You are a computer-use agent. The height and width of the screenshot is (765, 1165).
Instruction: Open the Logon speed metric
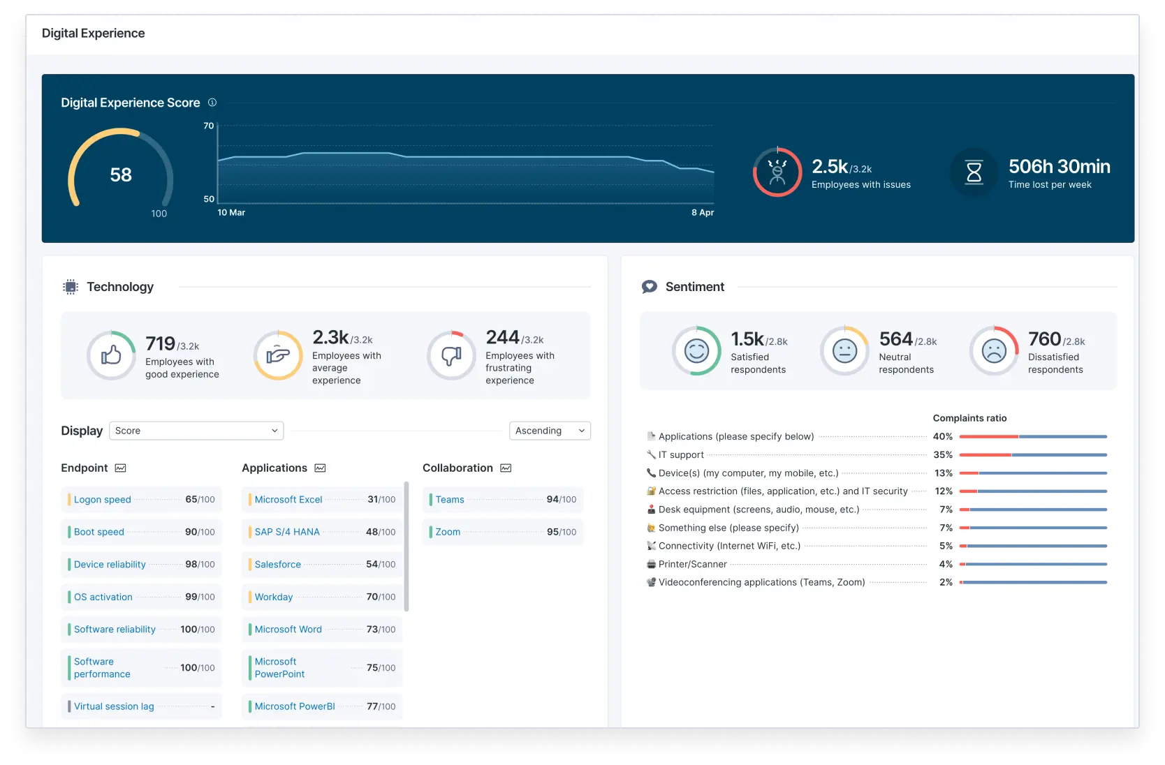click(141, 500)
